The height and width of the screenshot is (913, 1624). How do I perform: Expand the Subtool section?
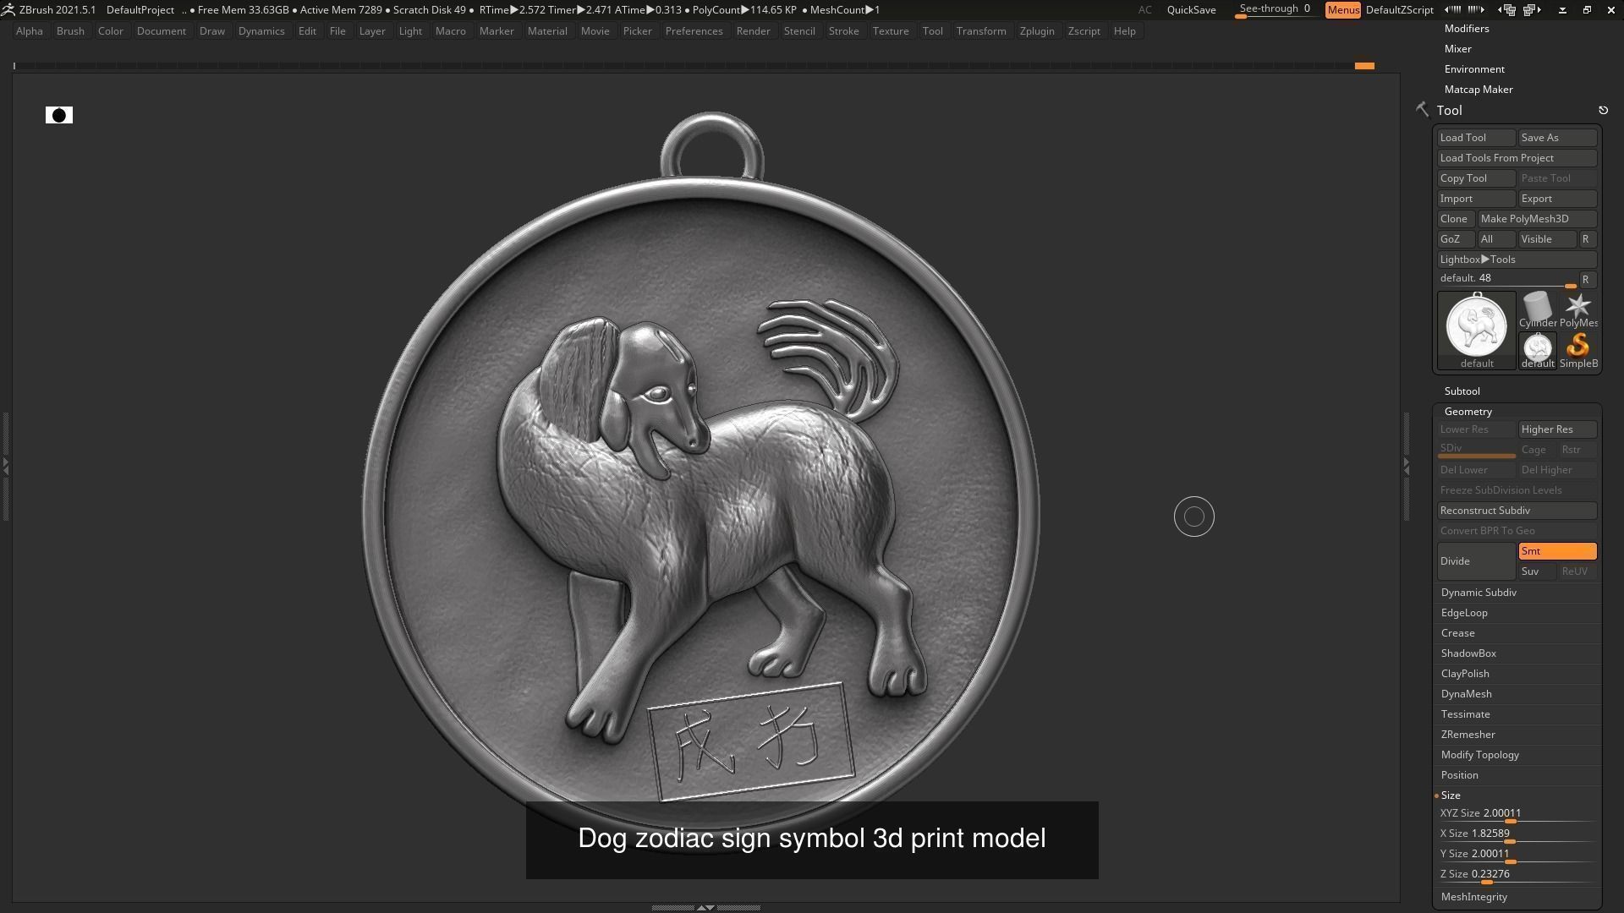tap(1462, 391)
